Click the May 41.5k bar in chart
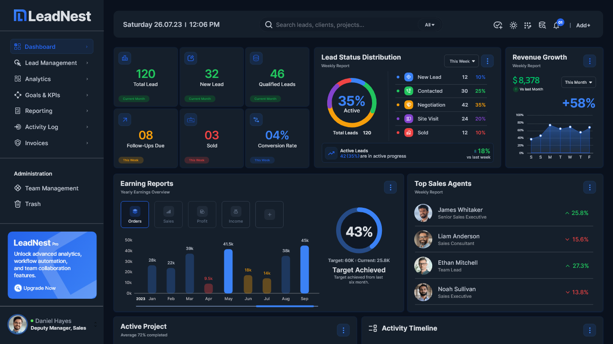The width and height of the screenshot is (613, 344). pos(228,271)
